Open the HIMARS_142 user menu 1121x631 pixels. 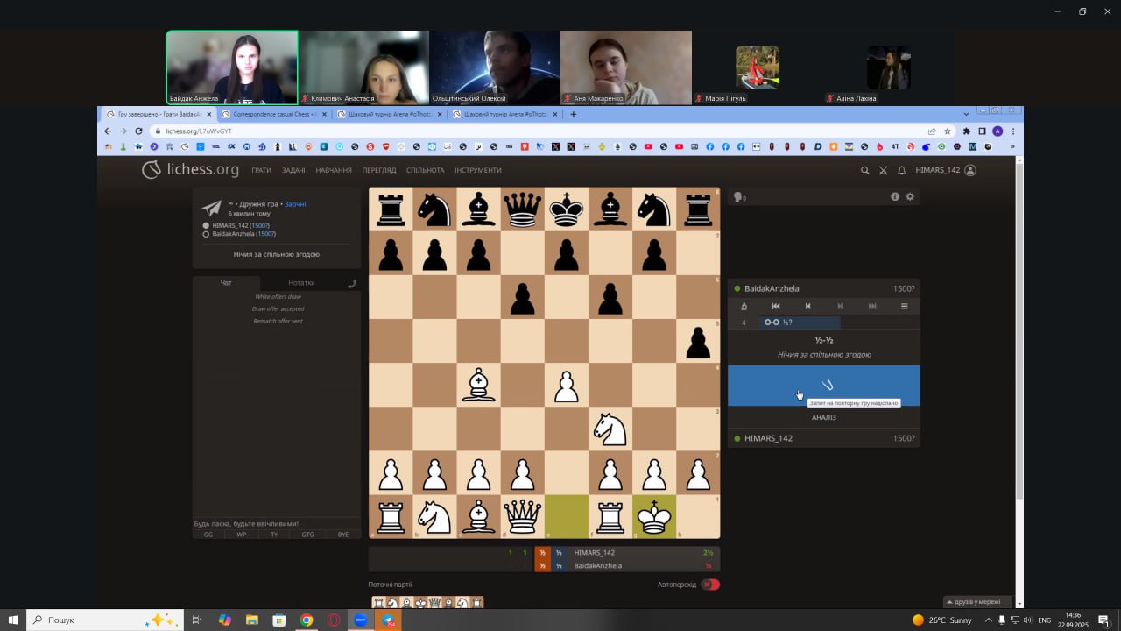click(945, 170)
